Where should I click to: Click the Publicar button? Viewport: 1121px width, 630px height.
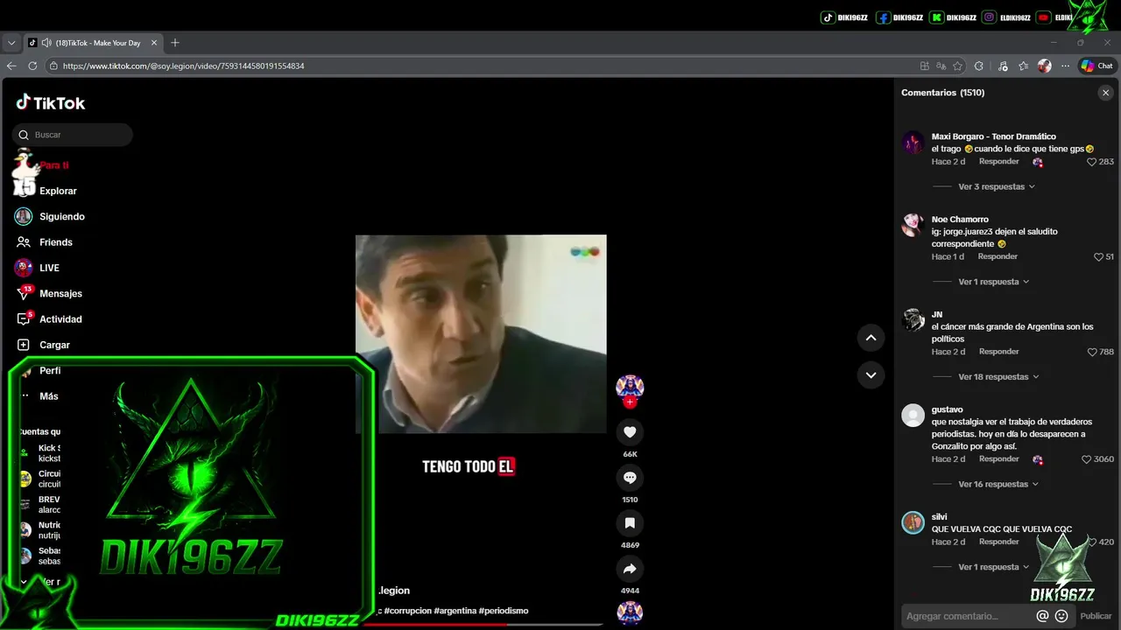1096,616
